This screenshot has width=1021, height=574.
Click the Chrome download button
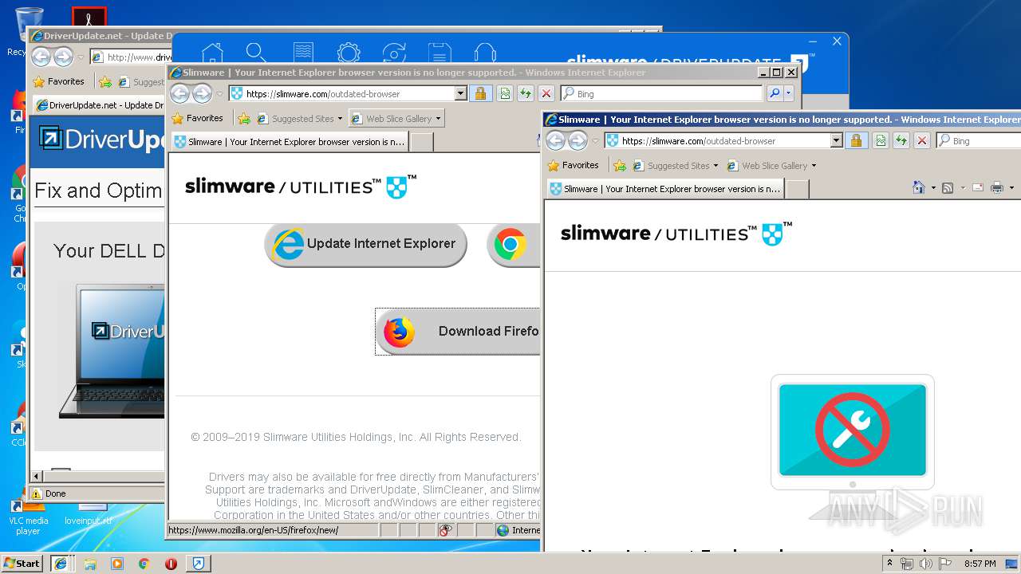click(x=513, y=244)
